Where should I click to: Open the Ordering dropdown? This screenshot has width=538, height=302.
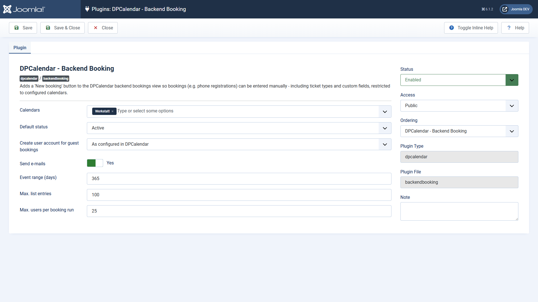pyautogui.click(x=459, y=131)
